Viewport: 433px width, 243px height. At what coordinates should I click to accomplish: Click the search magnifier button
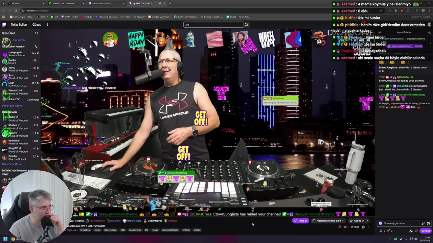[x=246, y=25]
